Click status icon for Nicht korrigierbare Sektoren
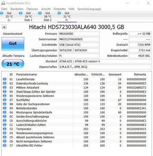The height and width of the screenshot is (156, 153). coord(4,141)
